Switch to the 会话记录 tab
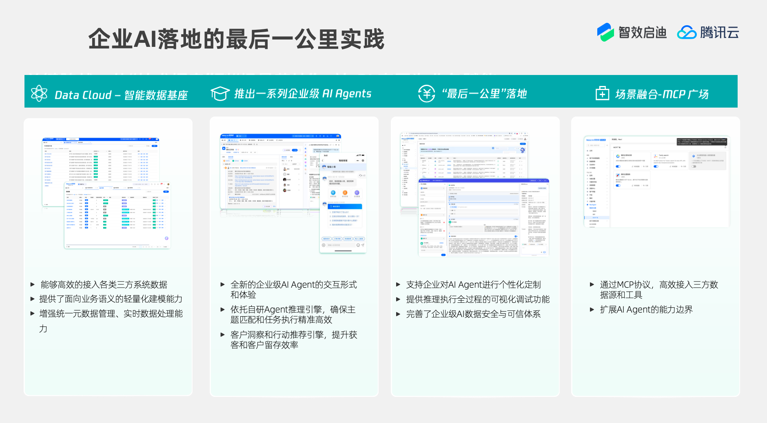 click(231, 157)
